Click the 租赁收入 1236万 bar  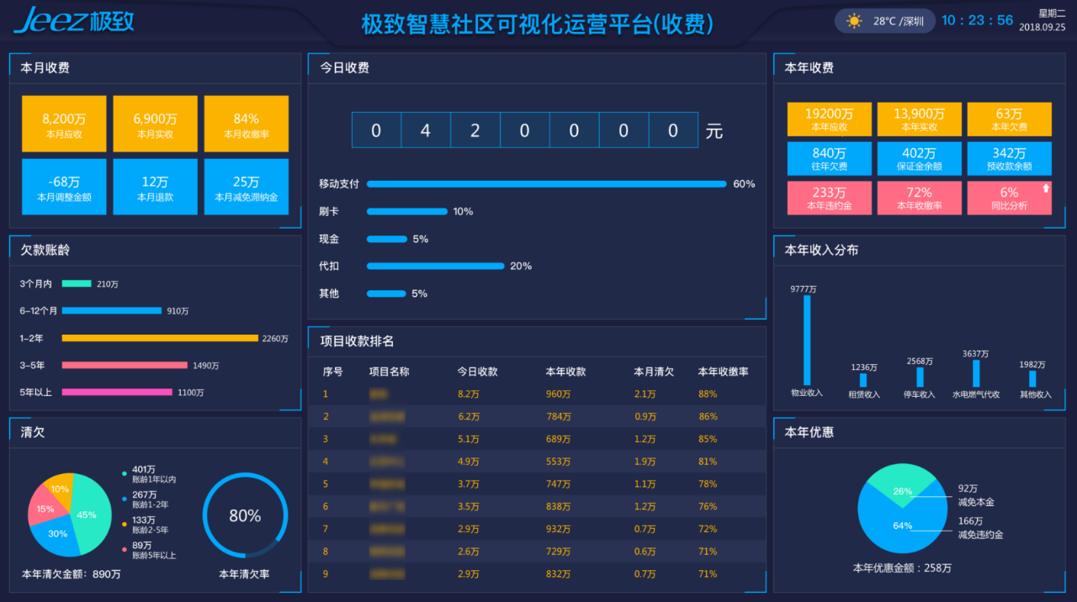pos(863,380)
